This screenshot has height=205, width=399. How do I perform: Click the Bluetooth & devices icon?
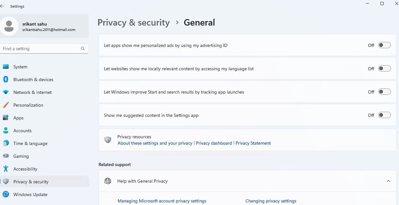point(6,80)
